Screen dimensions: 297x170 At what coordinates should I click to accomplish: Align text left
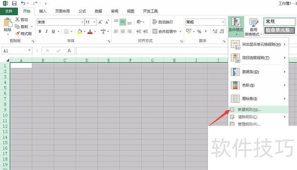pyautogui.click(x=116, y=31)
